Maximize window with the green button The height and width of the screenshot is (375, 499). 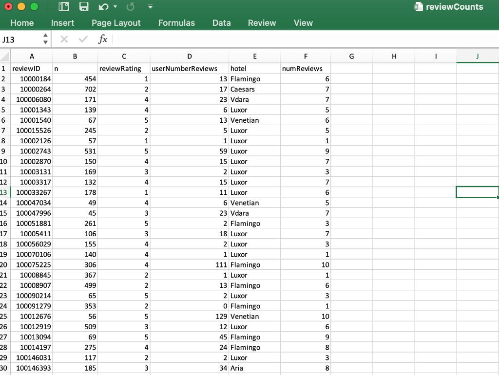(x=34, y=6)
